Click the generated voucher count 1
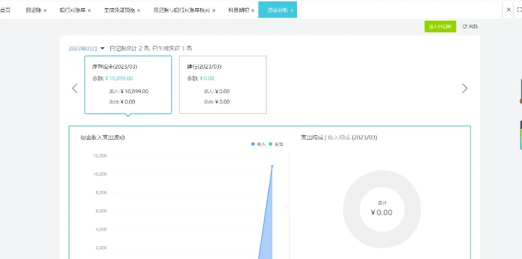This screenshot has height=259, width=522. [x=184, y=49]
